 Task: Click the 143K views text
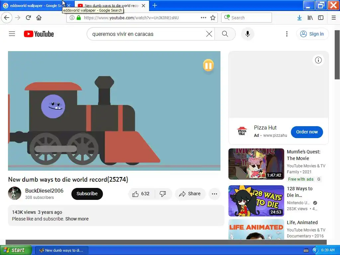[24, 212]
